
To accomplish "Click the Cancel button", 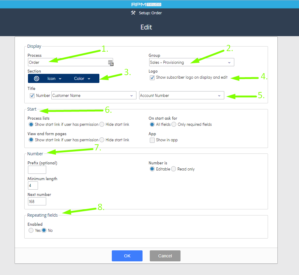I will (x=165, y=256).
